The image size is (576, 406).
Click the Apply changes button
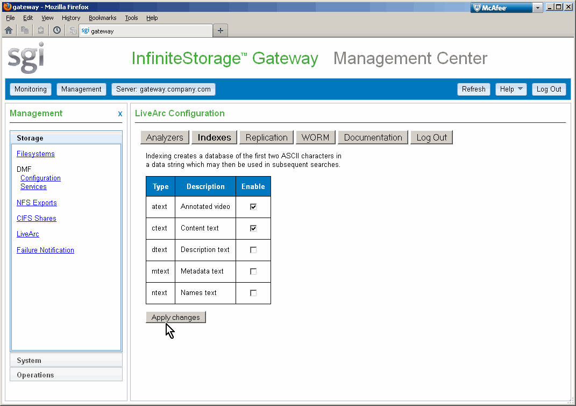tap(175, 317)
